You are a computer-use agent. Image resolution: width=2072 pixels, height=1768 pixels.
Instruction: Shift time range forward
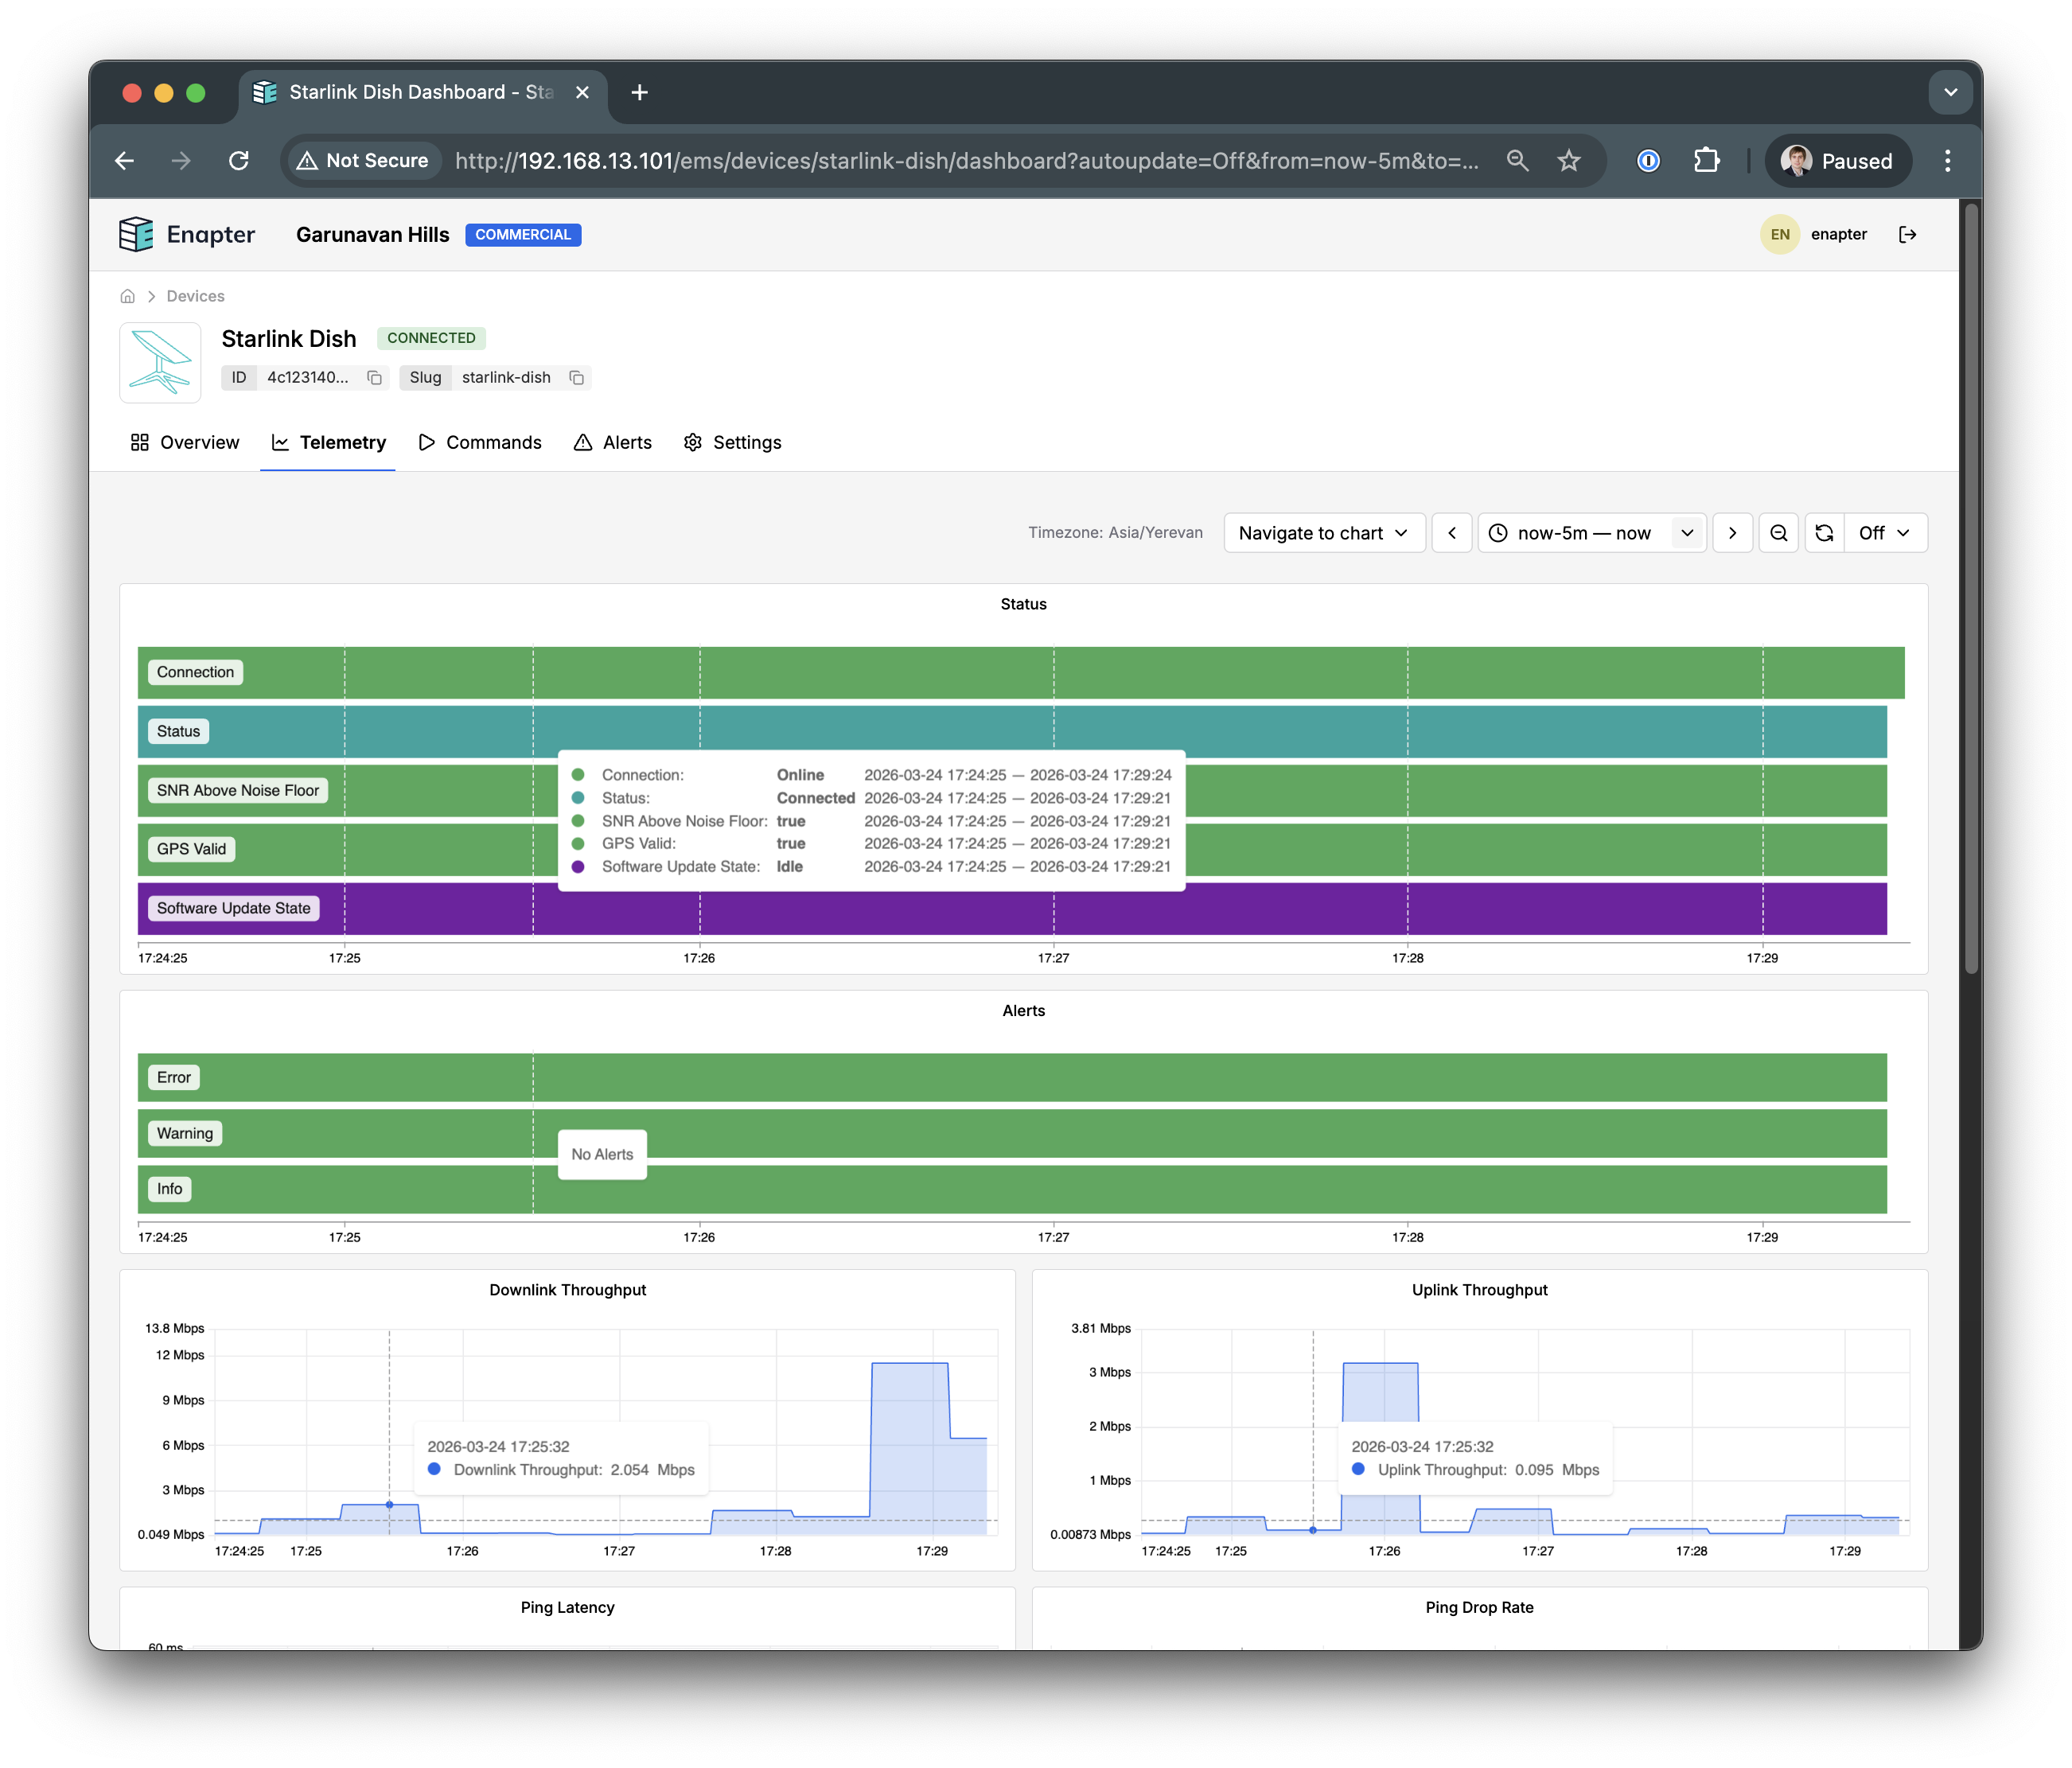[x=1732, y=533]
